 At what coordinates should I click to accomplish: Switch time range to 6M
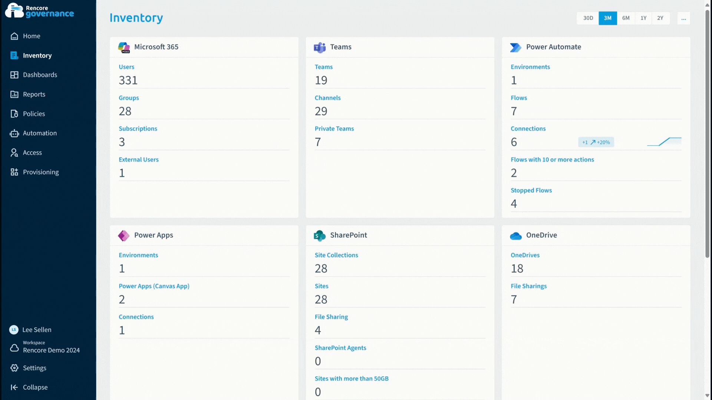(626, 18)
